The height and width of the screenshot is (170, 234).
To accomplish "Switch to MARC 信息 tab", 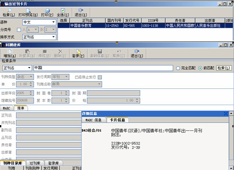I will (x=94, y=120).
